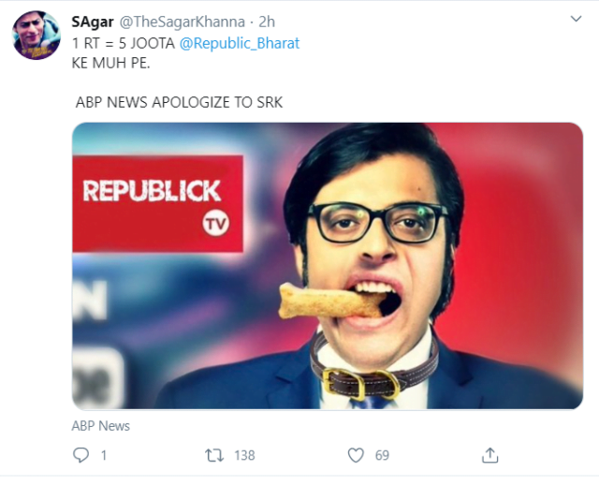Click the retweet arrows icon
This screenshot has width=599, height=486.
tap(214, 455)
